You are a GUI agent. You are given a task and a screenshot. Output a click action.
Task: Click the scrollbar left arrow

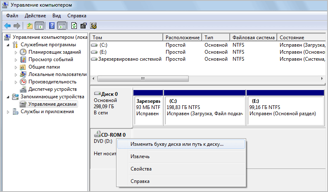pos(93,78)
